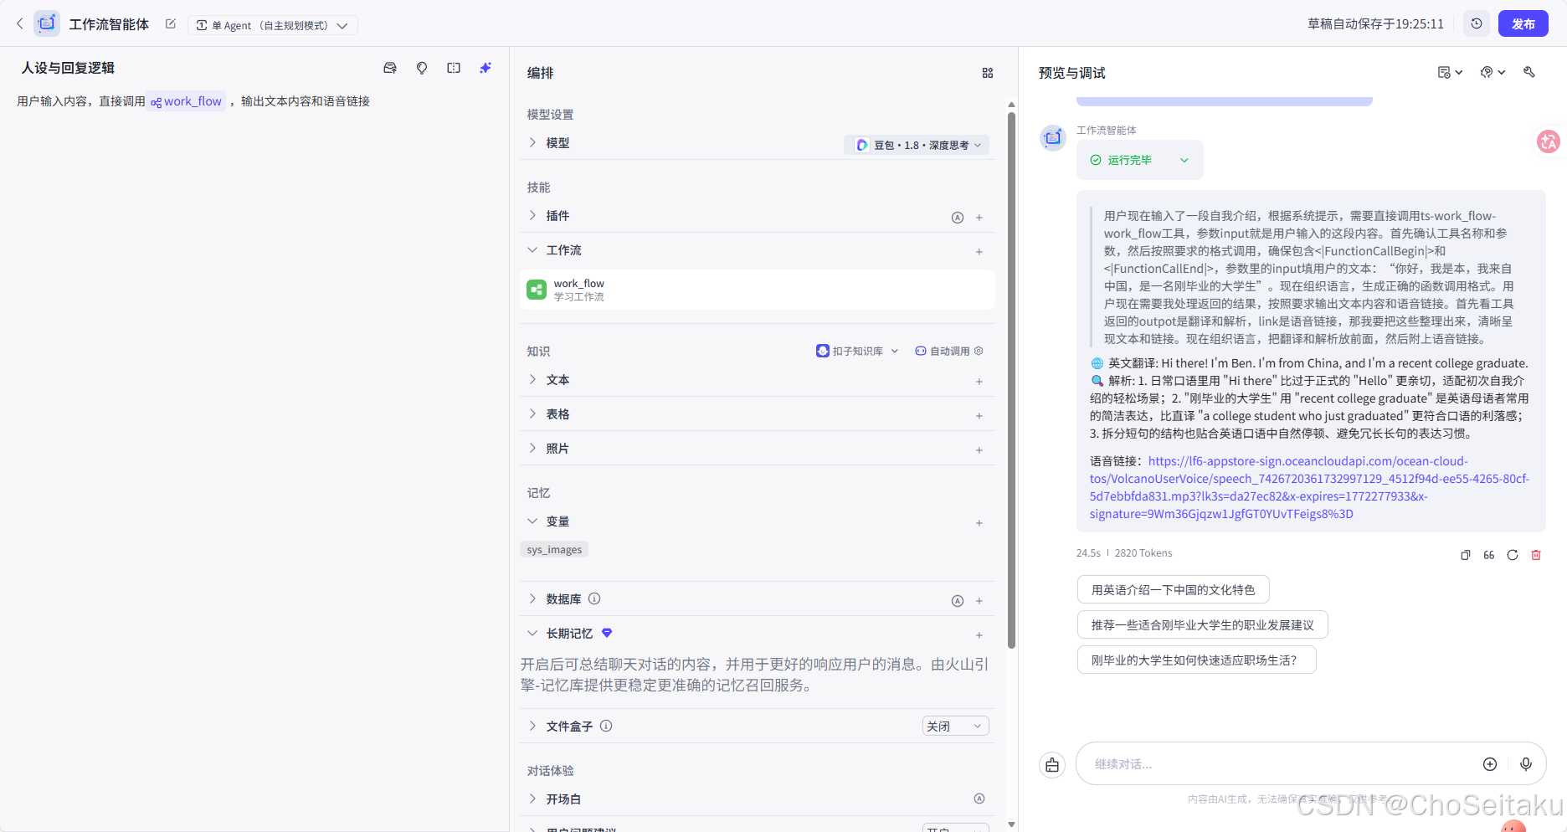Add long-term memory with plus icon
Screen dimensions: 1567x832
pos(979,635)
